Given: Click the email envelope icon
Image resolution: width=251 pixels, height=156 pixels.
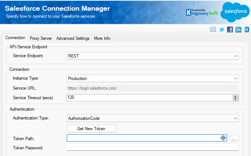Looking at the screenshot, I should click(213, 29).
